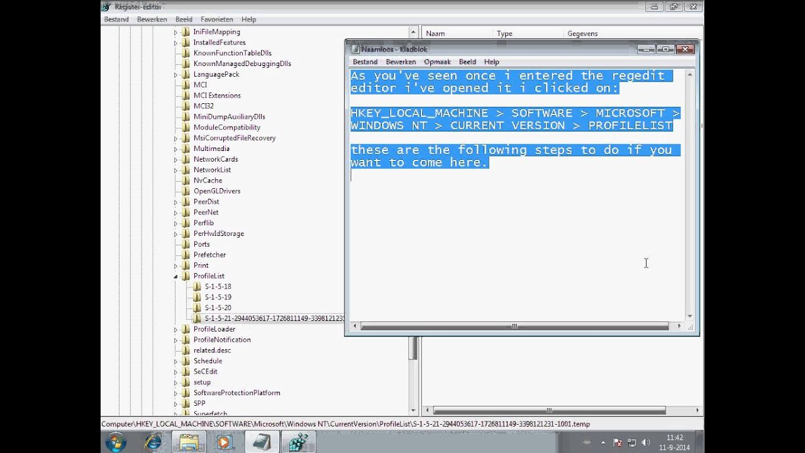
Task: Select the PerHwIdStorage key label
Action: (x=218, y=233)
